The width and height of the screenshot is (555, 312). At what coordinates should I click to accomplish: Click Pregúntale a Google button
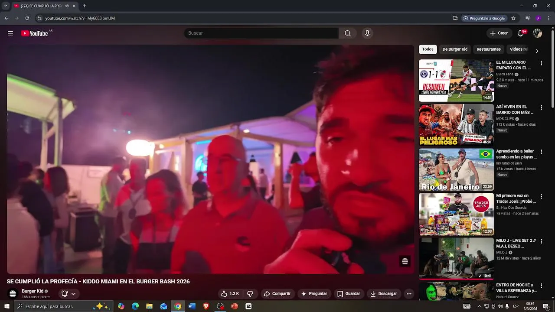(484, 18)
